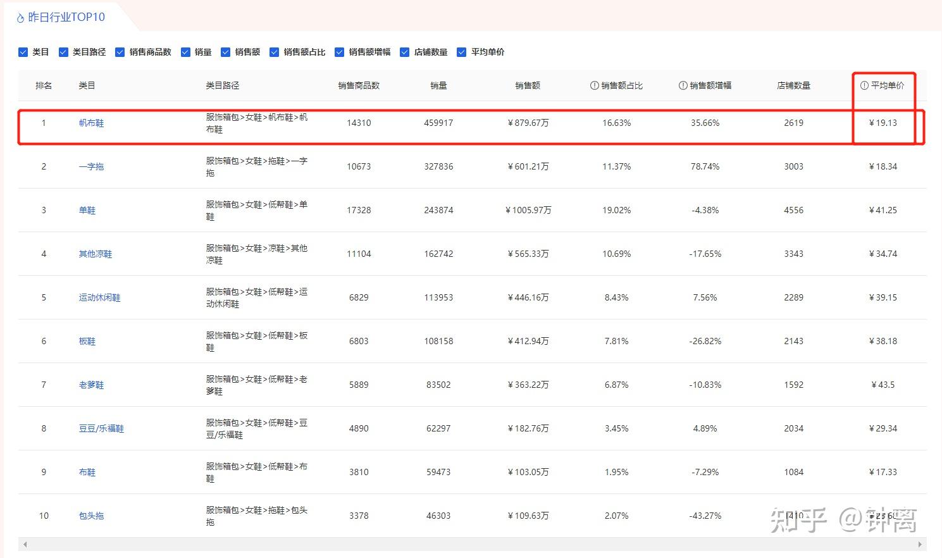This screenshot has width=942, height=558.
Task: Click the info icon next to 销售额占比 header
Action: pyautogui.click(x=594, y=85)
